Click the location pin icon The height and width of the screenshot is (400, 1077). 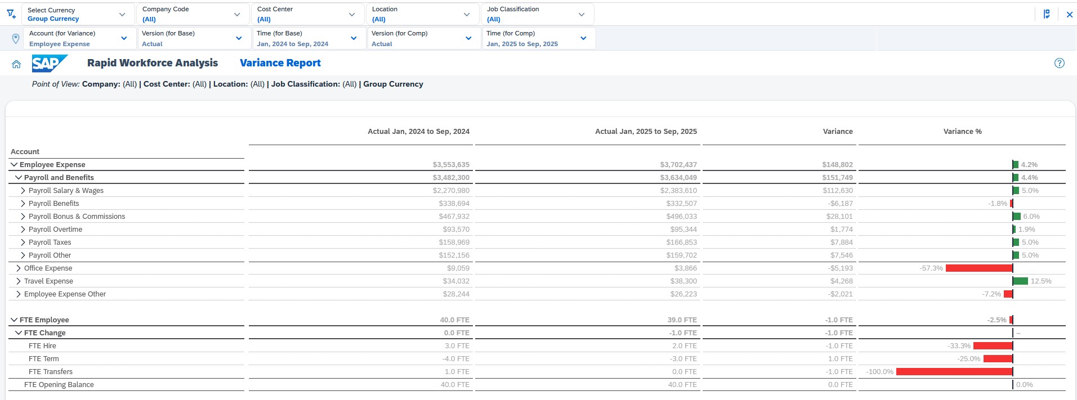(x=16, y=39)
